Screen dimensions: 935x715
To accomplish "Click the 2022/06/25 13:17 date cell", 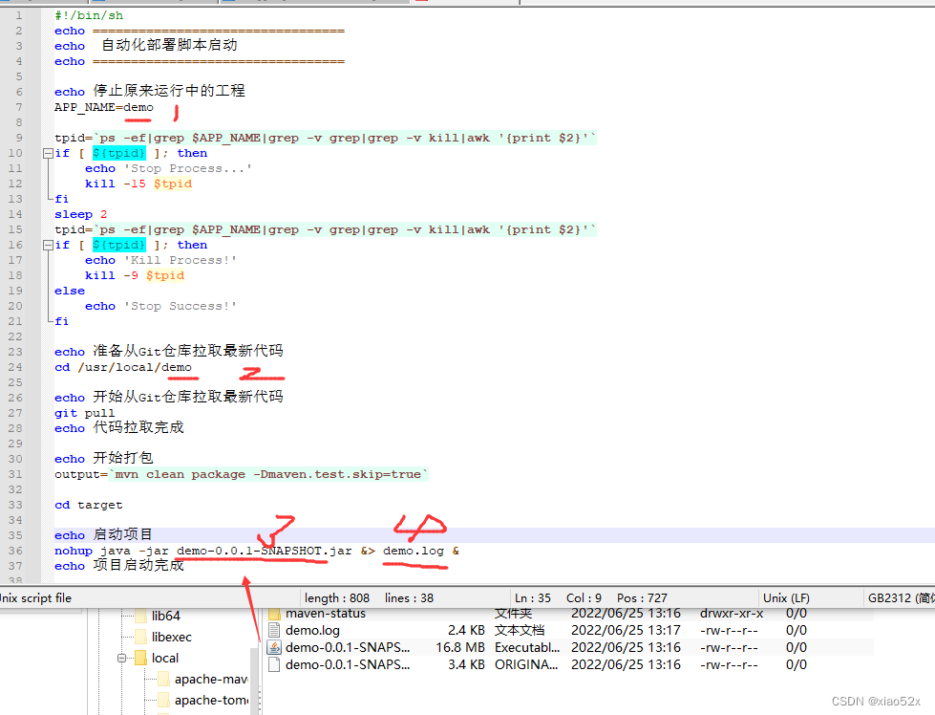I will (x=626, y=630).
